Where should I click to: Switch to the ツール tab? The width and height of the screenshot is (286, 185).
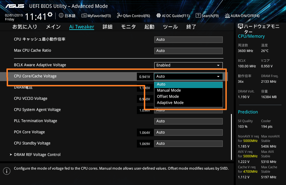pos(170,27)
